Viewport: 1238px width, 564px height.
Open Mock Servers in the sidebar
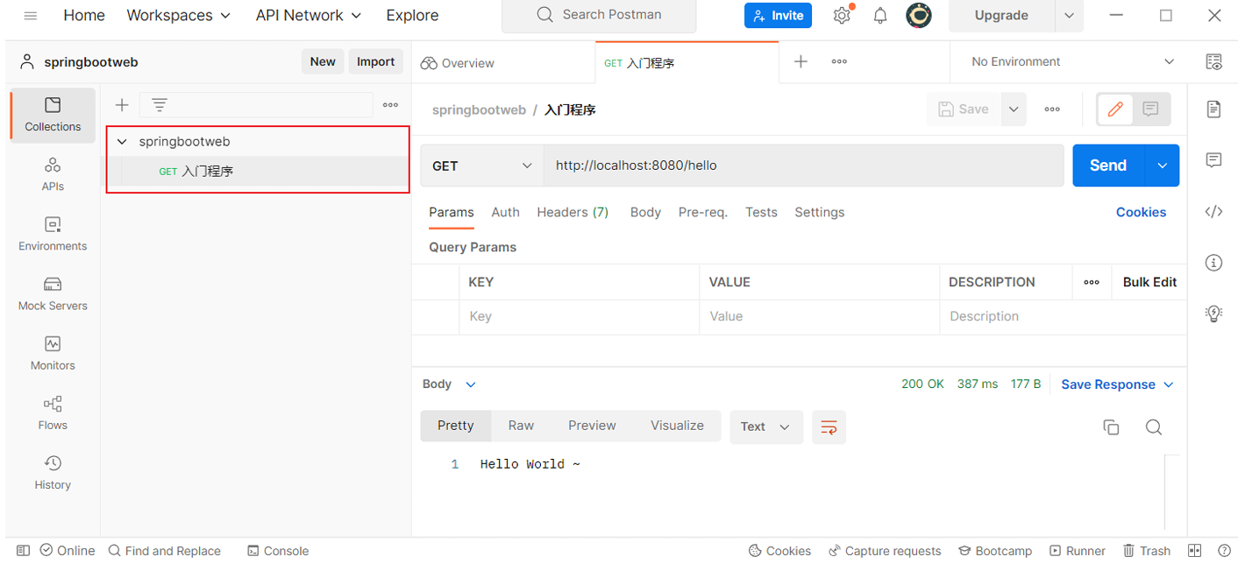53,293
